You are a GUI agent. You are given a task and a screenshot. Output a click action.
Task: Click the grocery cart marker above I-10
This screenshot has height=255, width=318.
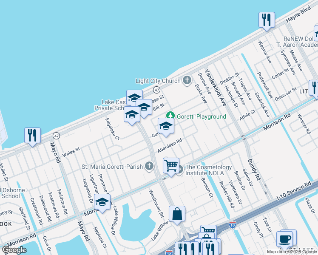click(208, 229)
